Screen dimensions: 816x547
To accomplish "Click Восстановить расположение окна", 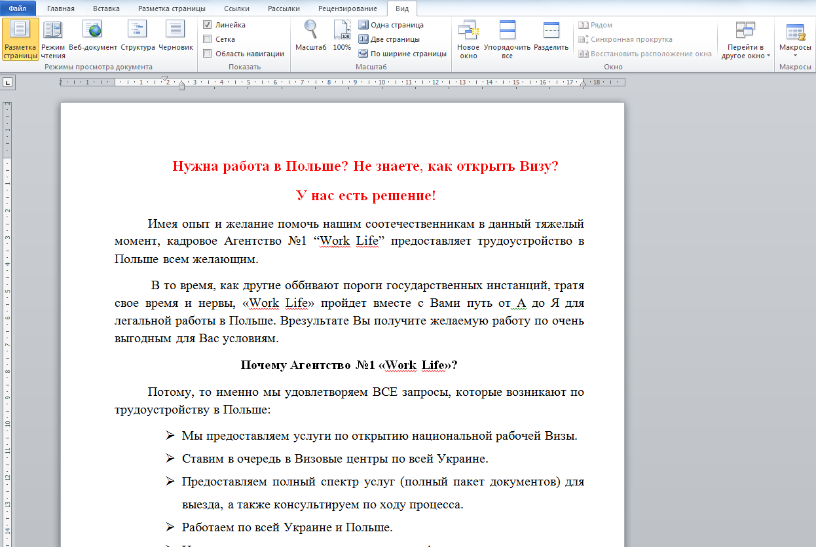I will [645, 54].
